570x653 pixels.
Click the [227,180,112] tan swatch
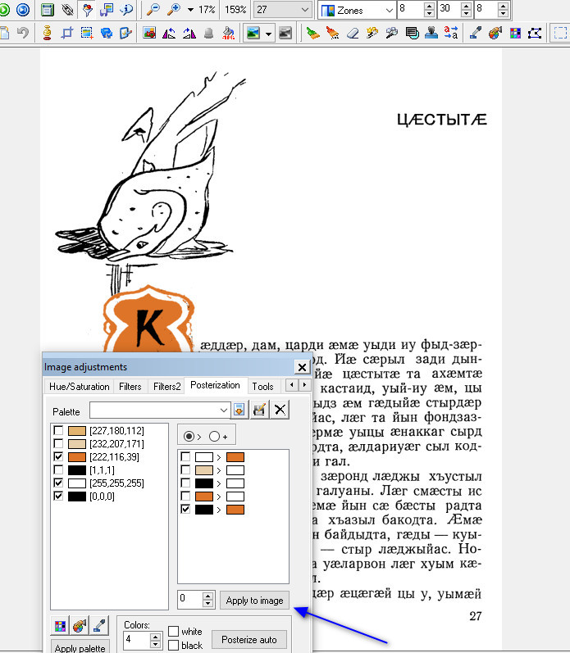(x=77, y=431)
